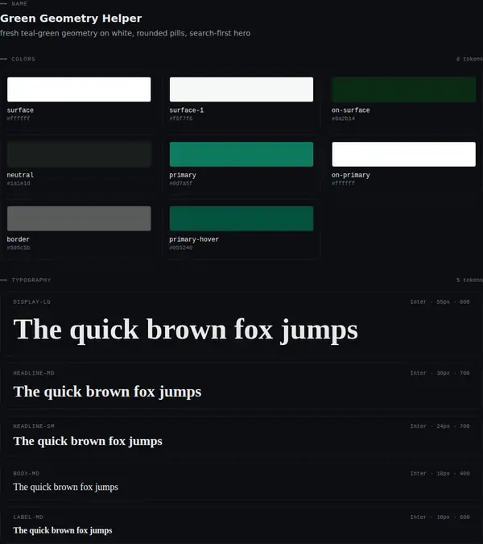
Task: Click the #ffffff hex under surface
Action: click(x=19, y=118)
